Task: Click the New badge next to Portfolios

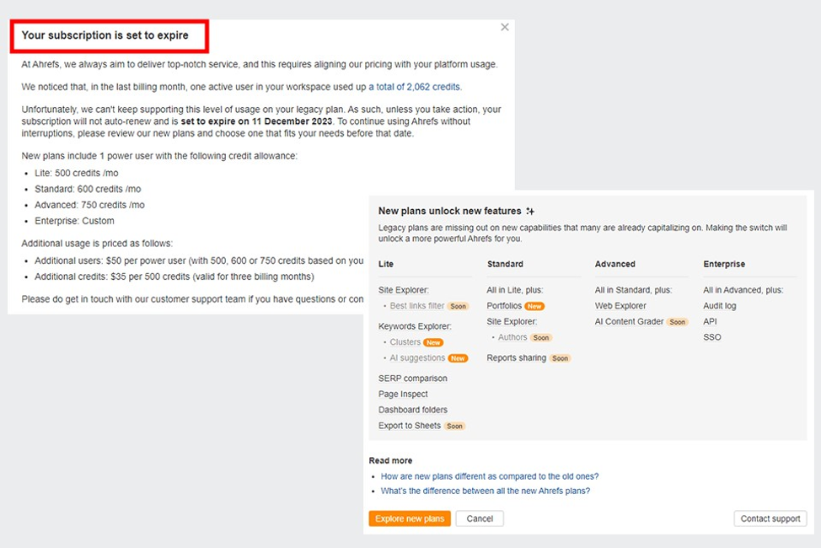Action: pyautogui.click(x=534, y=306)
